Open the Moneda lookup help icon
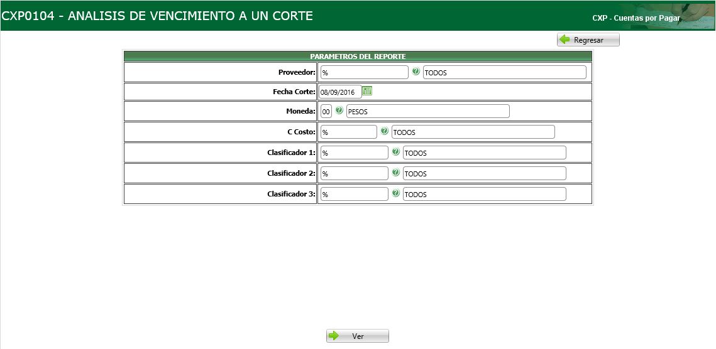Viewport: 716px width, 349px height. pos(339,110)
